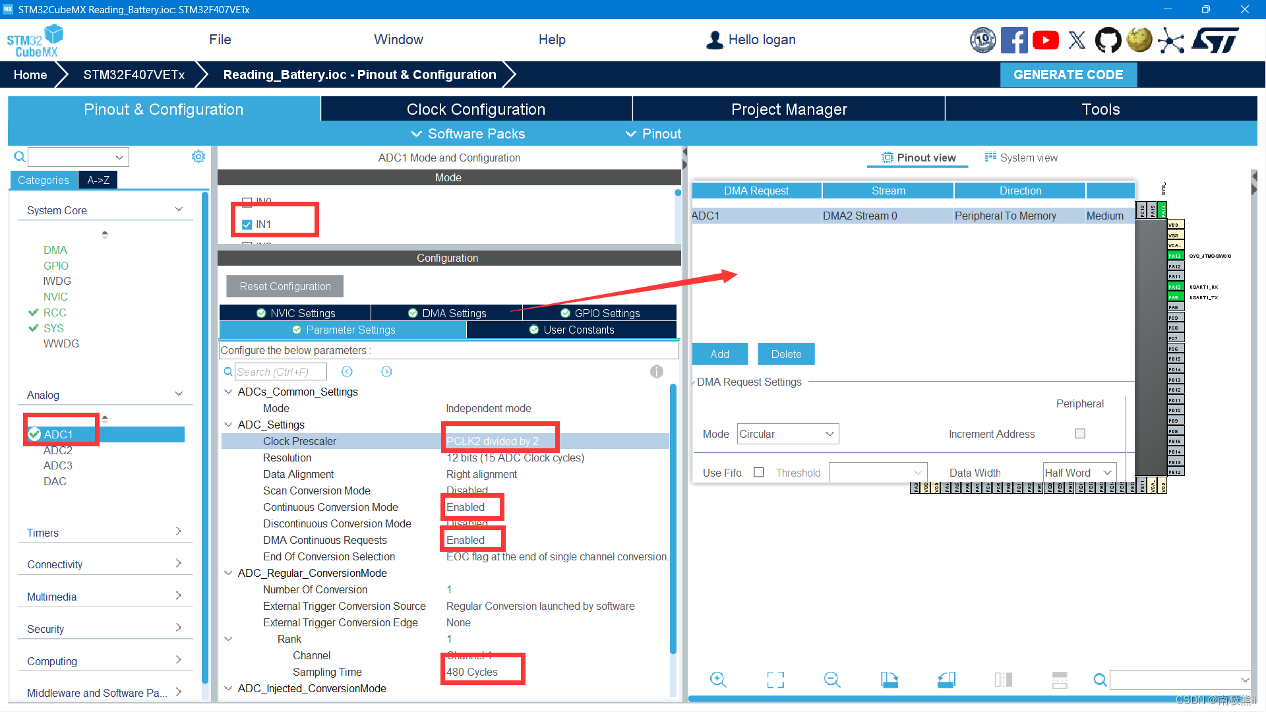Viewport: 1266px width, 712px height.
Task: Click the parameter info icon
Action: (x=656, y=372)
